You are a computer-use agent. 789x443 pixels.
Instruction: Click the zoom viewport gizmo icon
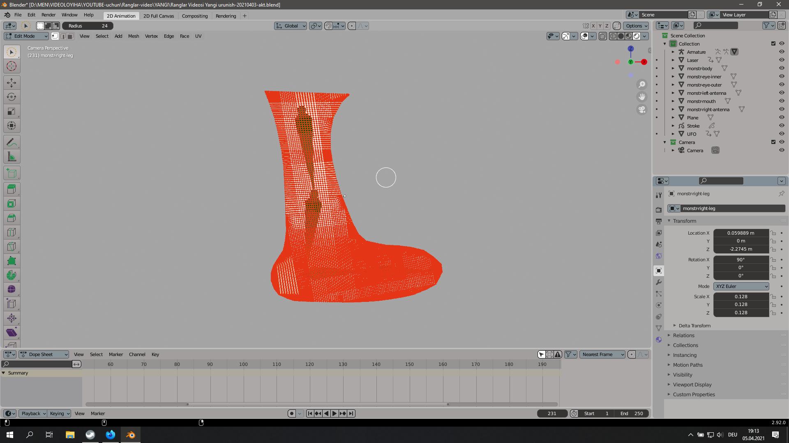click(x=641, y=84)
